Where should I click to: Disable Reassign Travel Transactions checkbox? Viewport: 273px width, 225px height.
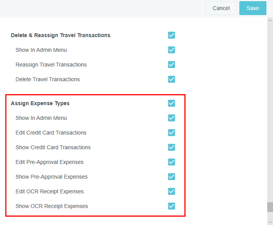click(171, 65)
